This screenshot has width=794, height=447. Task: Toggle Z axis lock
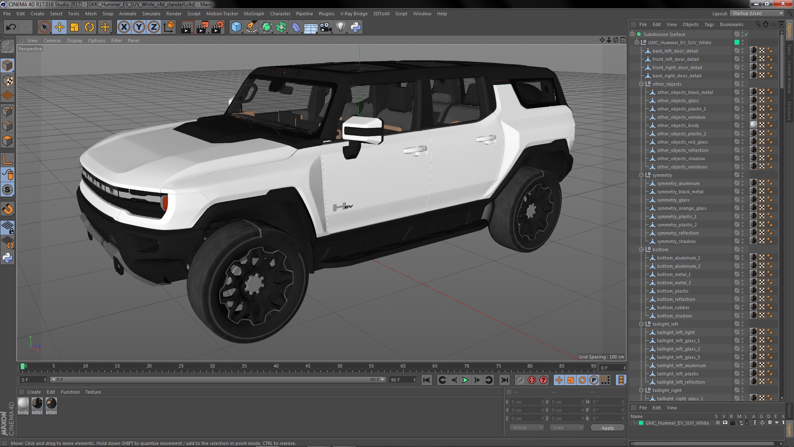point(154,27)
